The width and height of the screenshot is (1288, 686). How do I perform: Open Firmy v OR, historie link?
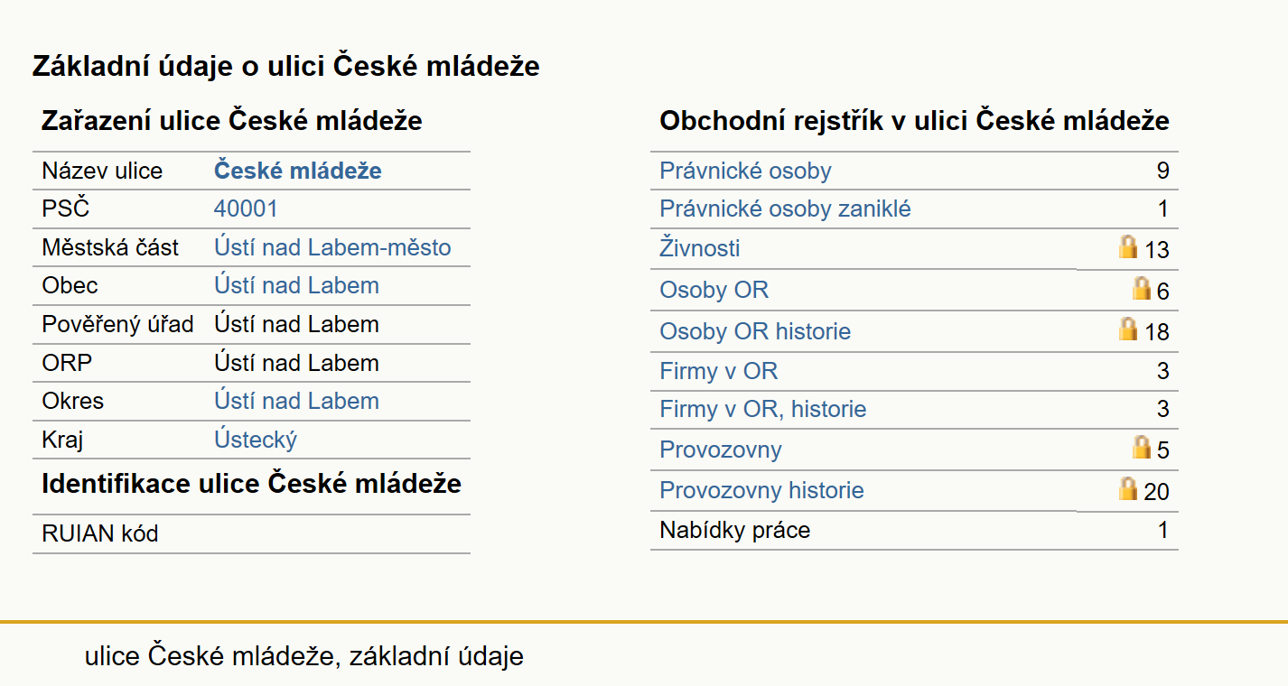coord(762,410)
